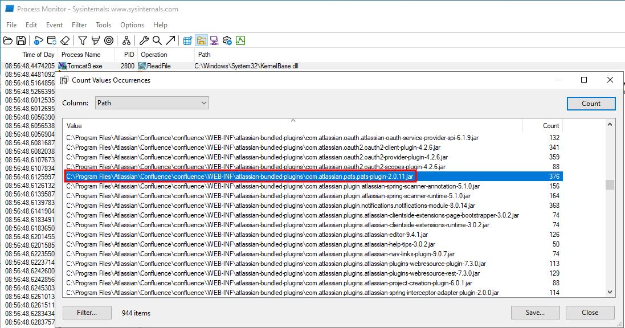Sort by the Count column header
625x328 pixels.
[542, 125]
